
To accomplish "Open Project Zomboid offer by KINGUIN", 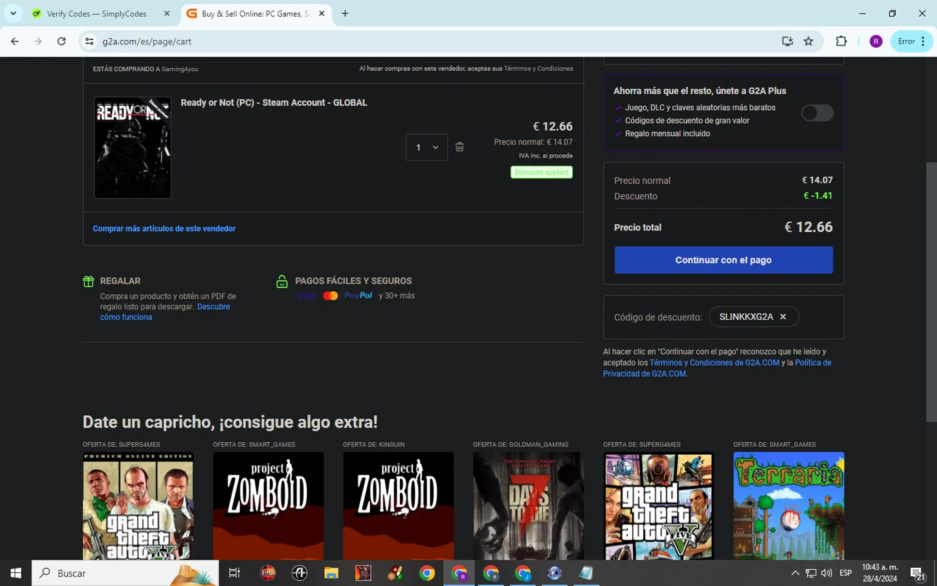I will click(398, 505).
